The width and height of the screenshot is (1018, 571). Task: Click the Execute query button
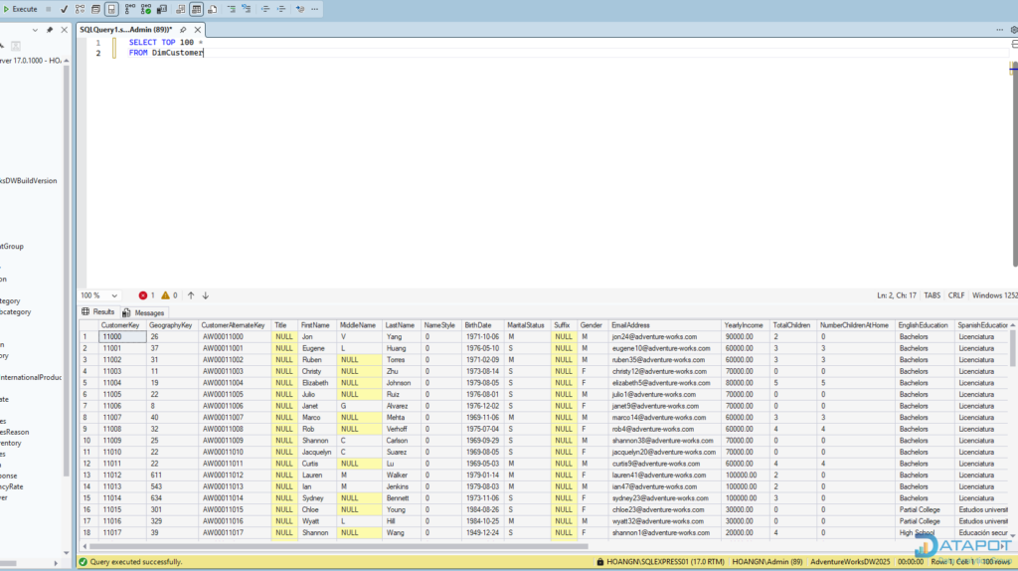[20, 9]
